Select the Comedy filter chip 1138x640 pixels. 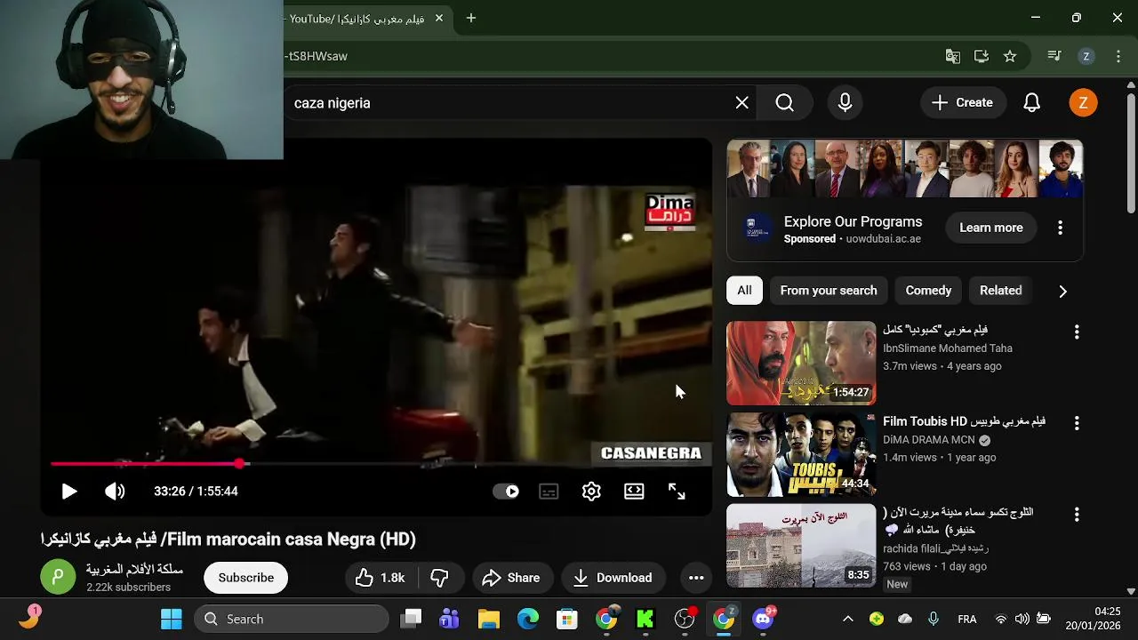[928, 291]
